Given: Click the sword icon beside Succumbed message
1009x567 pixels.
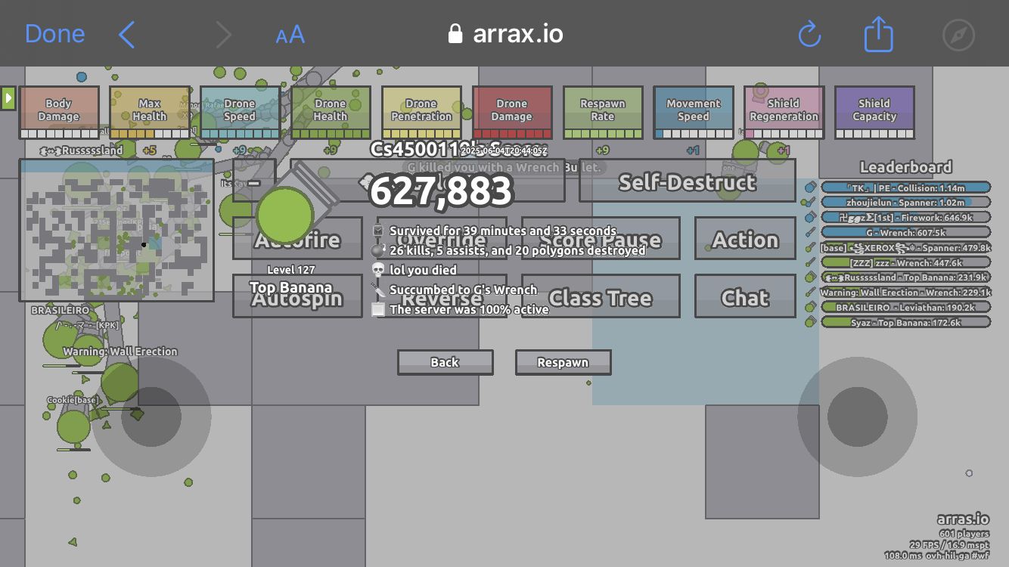Looking at the screenshot, I should click(378, 290).
